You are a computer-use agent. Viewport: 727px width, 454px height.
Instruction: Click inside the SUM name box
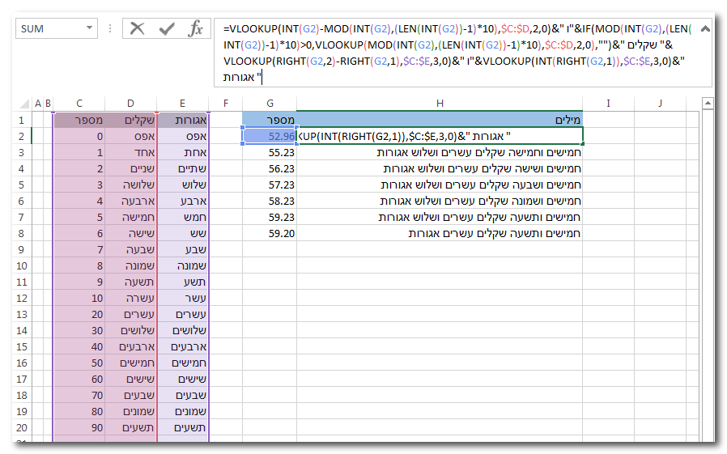click(x=49, y=29)
